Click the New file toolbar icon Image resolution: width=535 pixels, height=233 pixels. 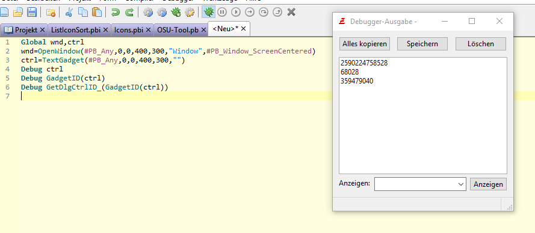coord(4,12)
